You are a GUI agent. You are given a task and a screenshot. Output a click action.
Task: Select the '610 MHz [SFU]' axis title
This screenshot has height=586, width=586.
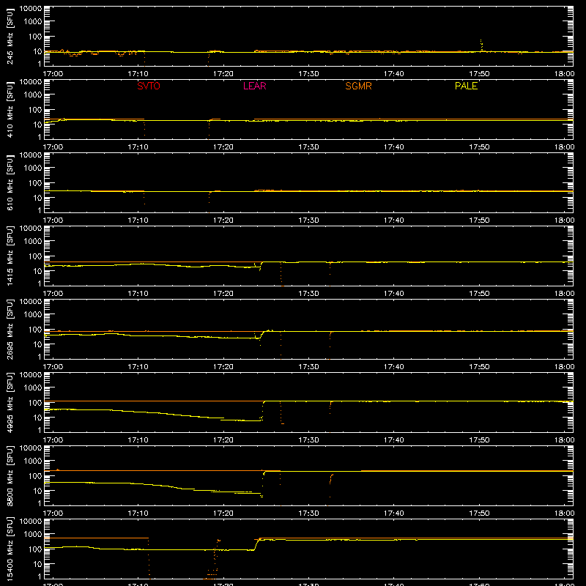click(x=10, y=183)
